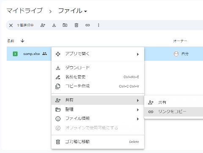
Task: Click the pencil icon beside 名前を変更
Action: pos(58,77)
